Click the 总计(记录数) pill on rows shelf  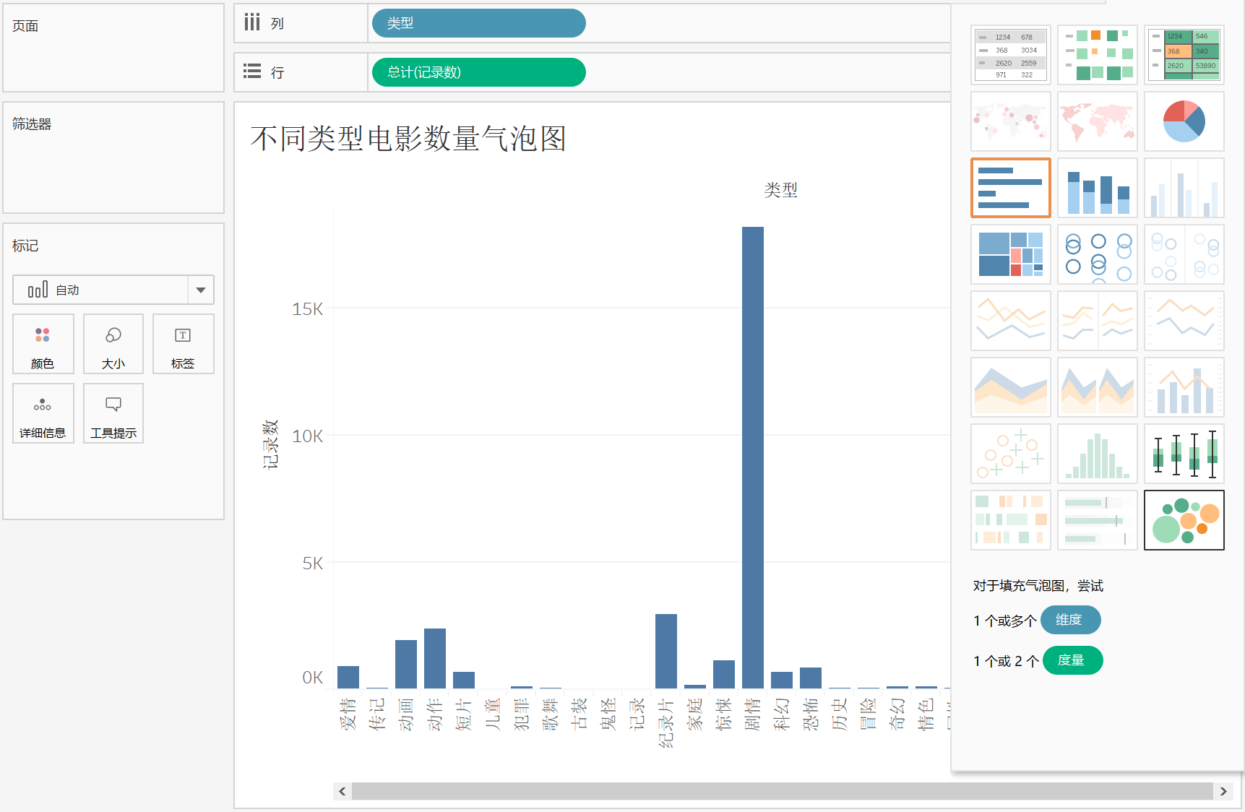click(x=478, y=72)
